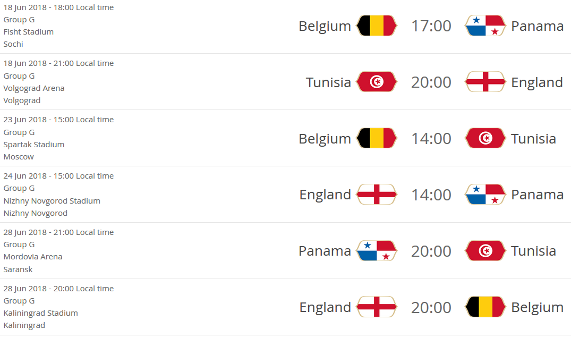Click Tunisia flag in Tunisia vs England match
This screenshot has height=337, width=571.
pos(377,82)
